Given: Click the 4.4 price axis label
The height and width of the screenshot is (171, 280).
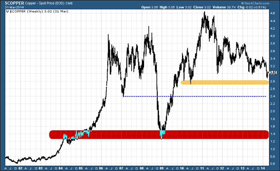Looking at the screenshot, I should tap(272, 21).
